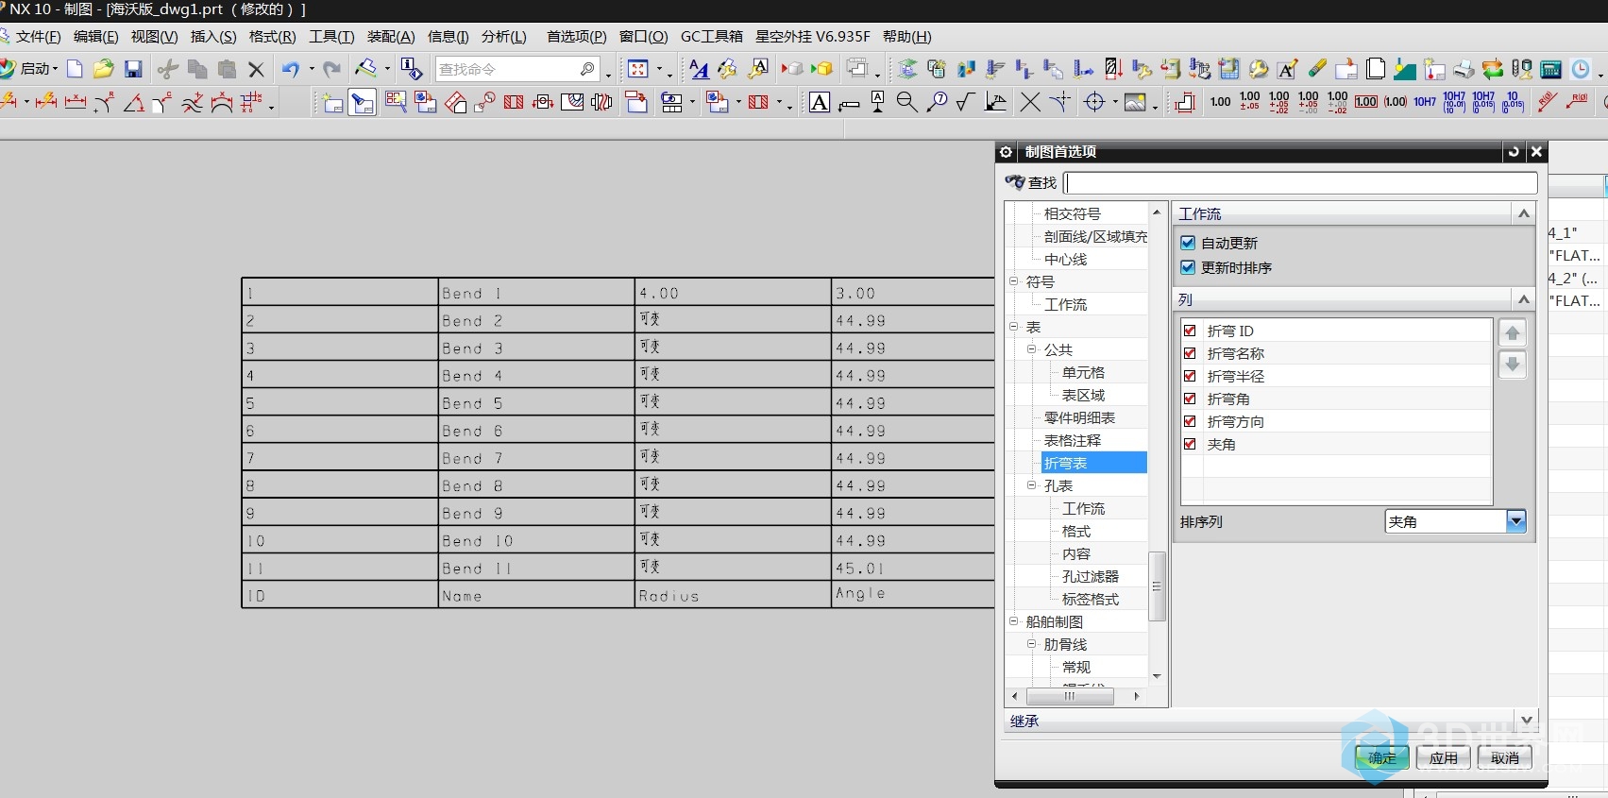This screenshot has width=1608, height=798.
Task: Click the Weld Symbol icon
Action: click(995, 102)
